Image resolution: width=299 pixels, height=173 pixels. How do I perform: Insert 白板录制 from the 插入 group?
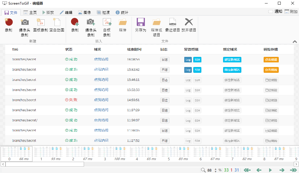pos(107,23)
